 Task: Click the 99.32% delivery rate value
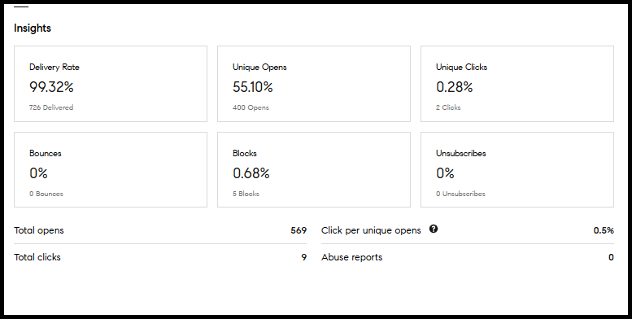click(51, 87)
